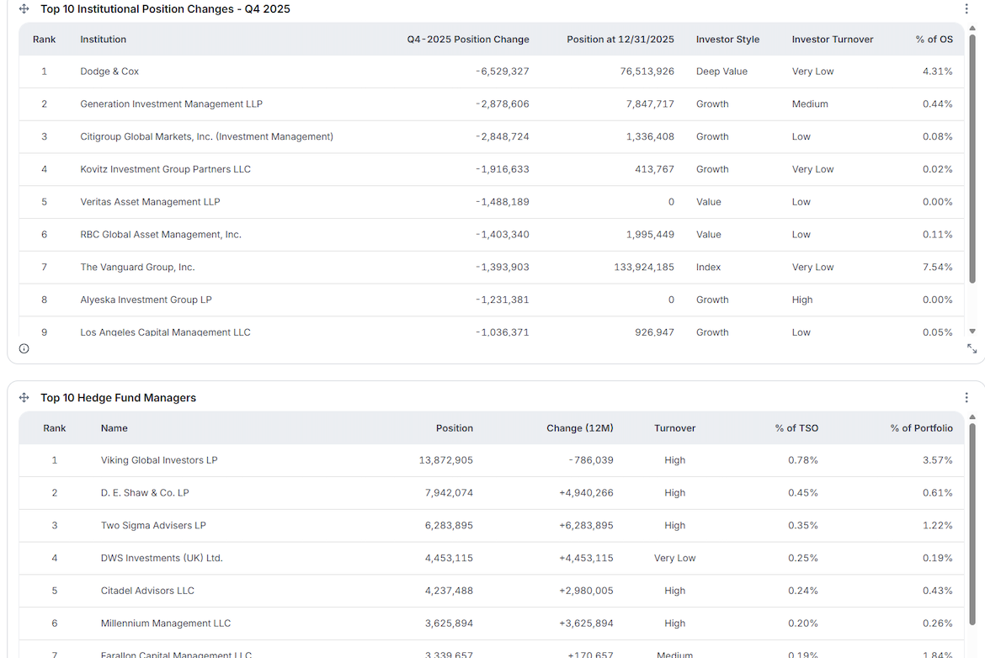The width and height of the screenshot is (985, 658).
Task: Click Citadel Advisors LLC
Action: point(147,591)
